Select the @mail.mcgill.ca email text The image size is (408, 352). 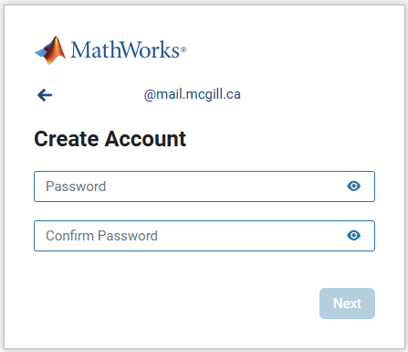tap(193, 94)
